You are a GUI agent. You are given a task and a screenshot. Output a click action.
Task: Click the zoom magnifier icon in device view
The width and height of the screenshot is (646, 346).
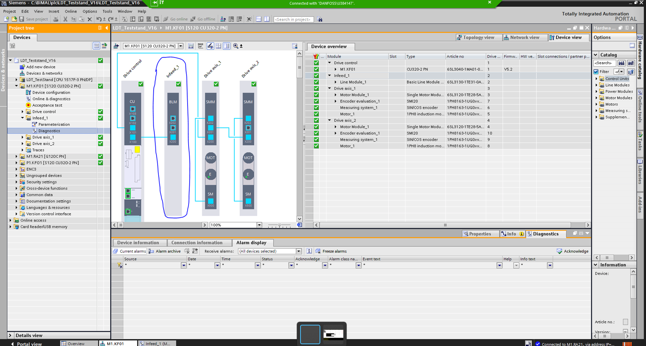[x=236, y=46]
